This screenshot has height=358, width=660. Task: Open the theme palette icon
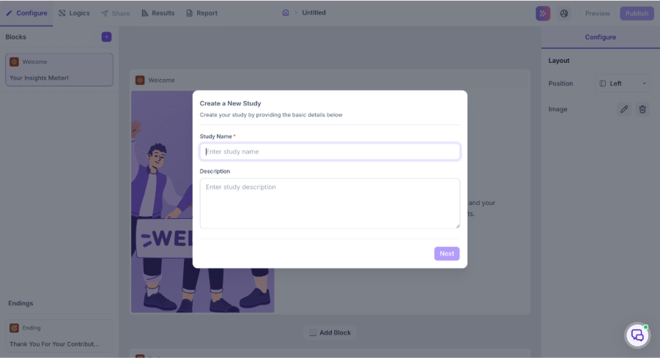coord(564,13)
